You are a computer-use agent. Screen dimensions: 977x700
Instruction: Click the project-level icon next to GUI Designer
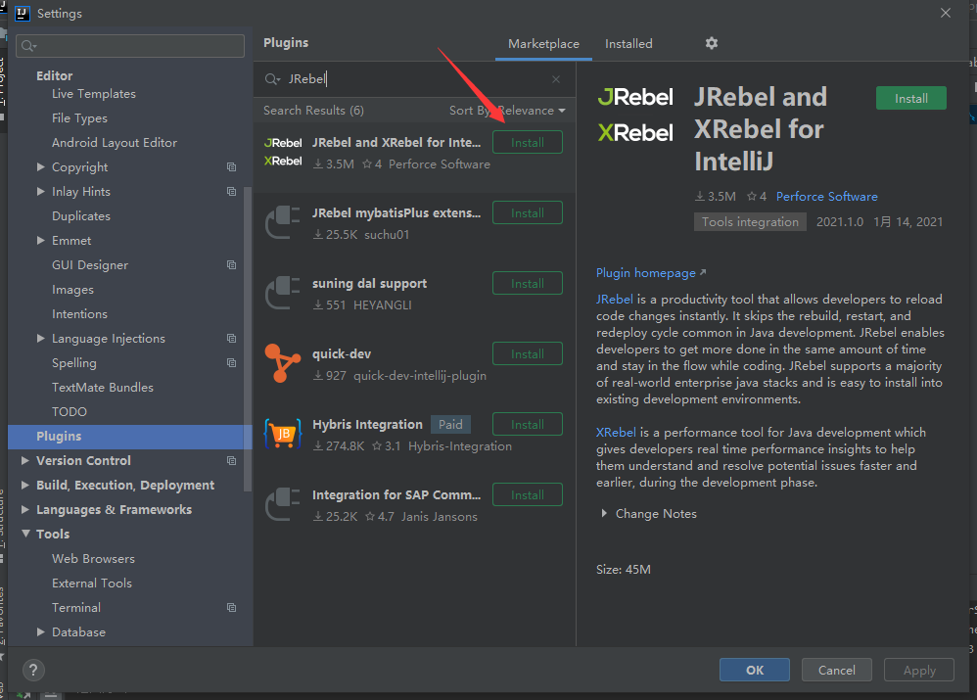tap(231, 265)
